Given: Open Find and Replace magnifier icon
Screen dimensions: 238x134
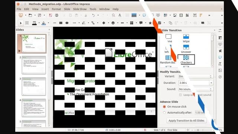Looking at the screenshot, I should coord(113,15).
